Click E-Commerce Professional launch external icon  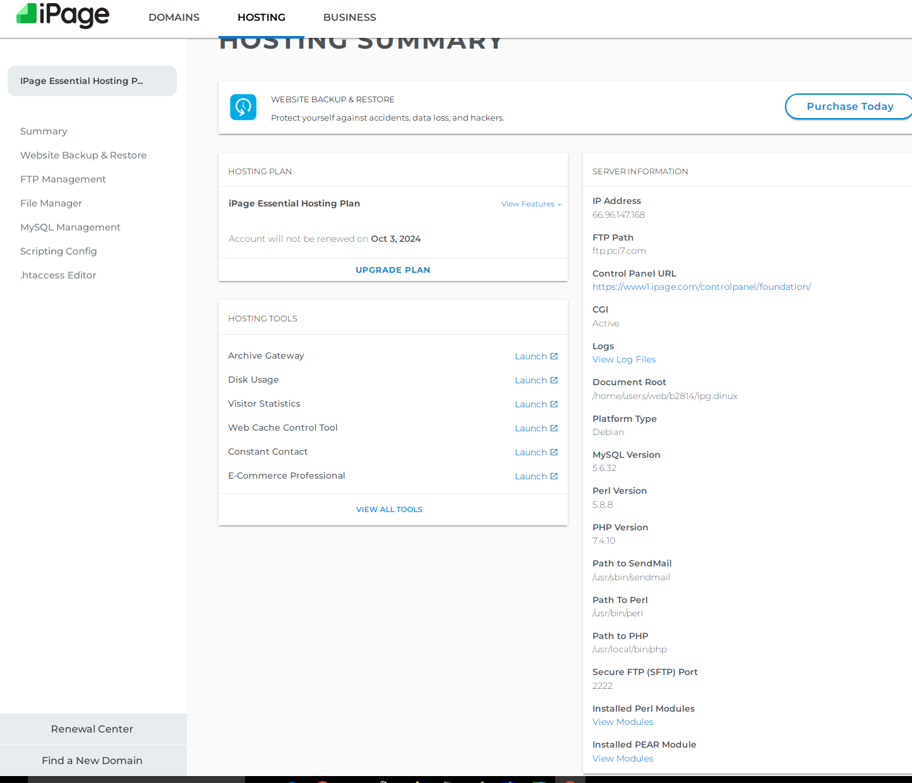(554, 476)
